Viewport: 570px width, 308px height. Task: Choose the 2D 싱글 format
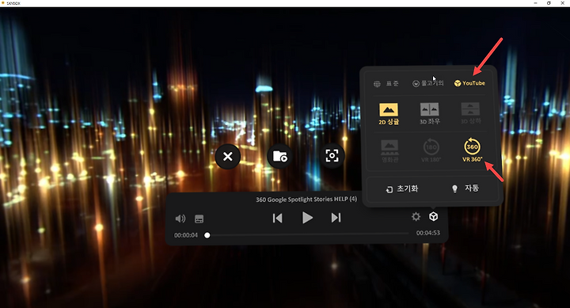[389, 114]
